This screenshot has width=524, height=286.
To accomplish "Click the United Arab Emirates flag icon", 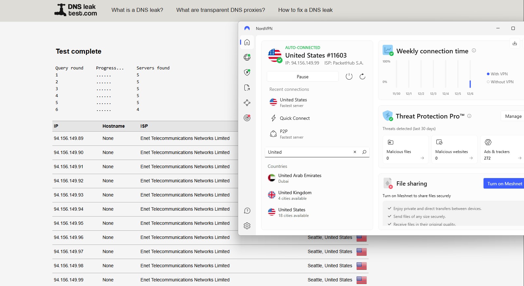I will pyautogui.click(x=272, y=178).
